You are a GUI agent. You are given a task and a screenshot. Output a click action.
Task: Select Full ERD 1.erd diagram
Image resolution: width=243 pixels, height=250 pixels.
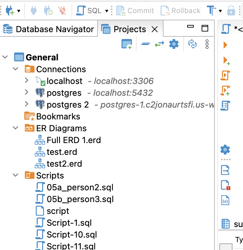[74, 140]
